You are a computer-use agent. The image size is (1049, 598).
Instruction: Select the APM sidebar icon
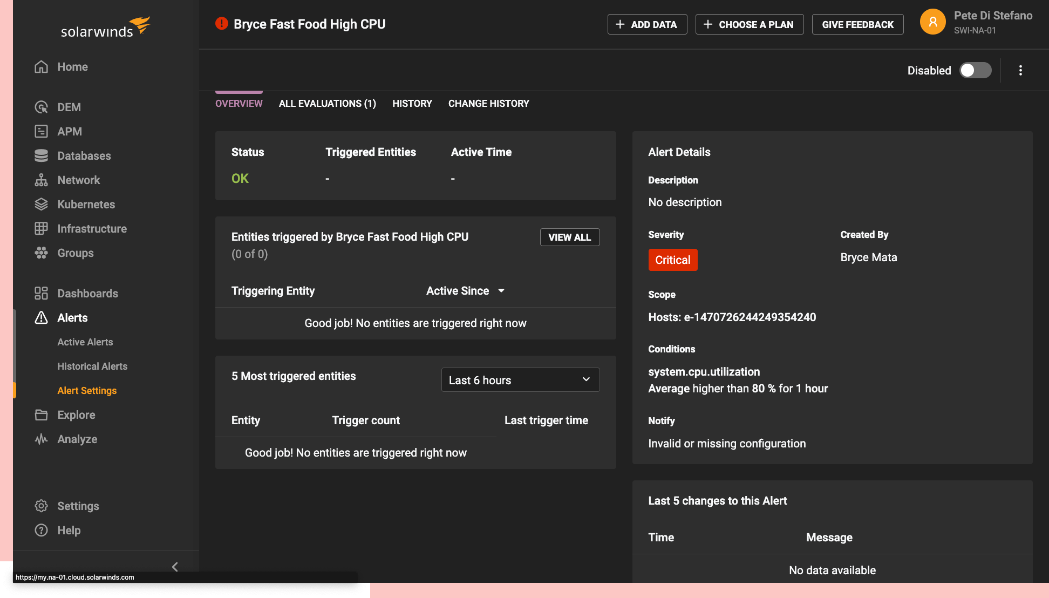[x=42, y=131]
